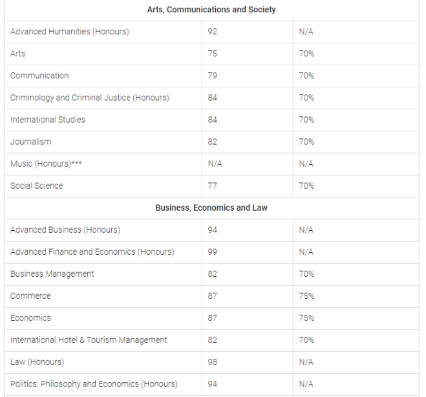This screenshot has width=426, height=397.
Task: Select the Communication course row label
Action: (x=39, y=76)
